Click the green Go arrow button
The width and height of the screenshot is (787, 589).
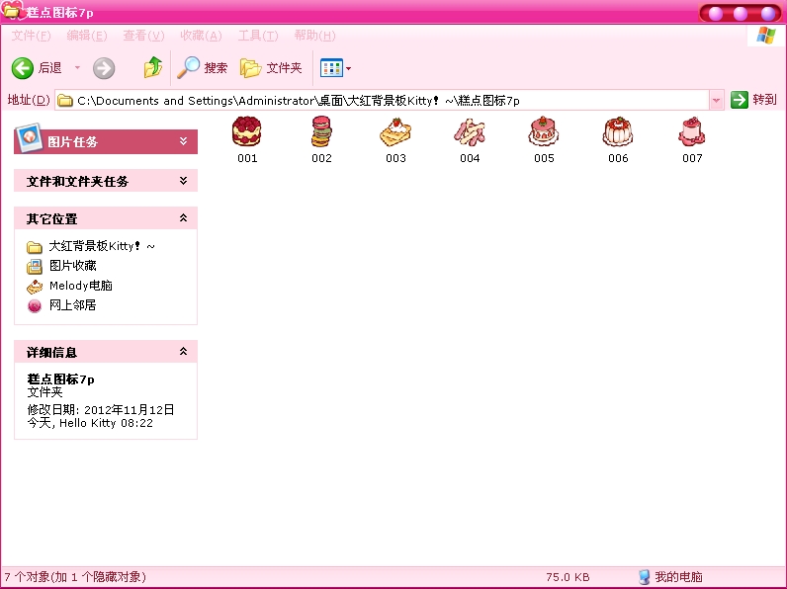click(740, 100)
